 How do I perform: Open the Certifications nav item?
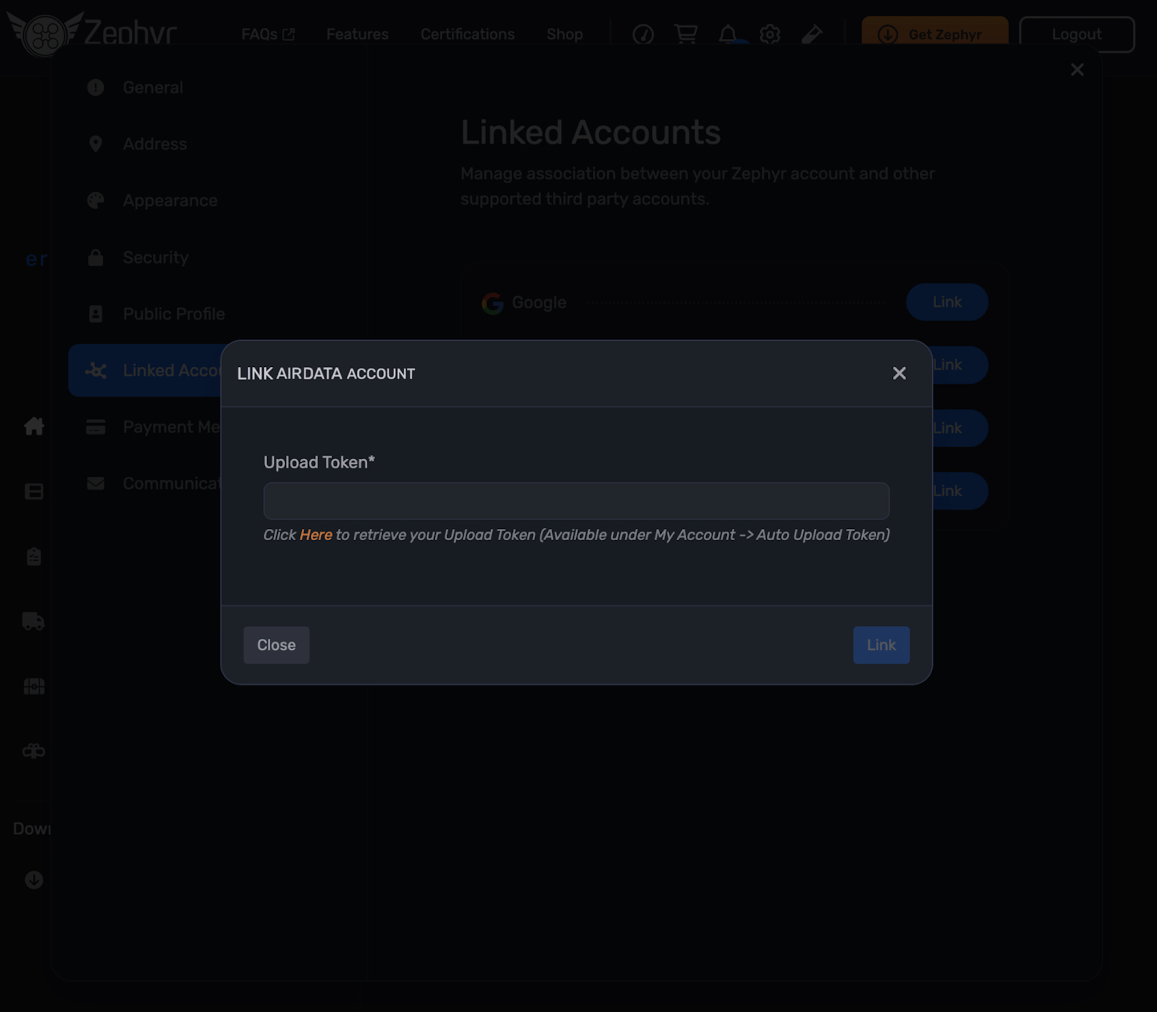(467, 34)
